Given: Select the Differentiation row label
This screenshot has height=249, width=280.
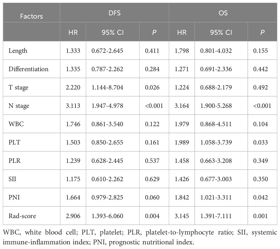Looking at the screenshot, I should [28, 69].
